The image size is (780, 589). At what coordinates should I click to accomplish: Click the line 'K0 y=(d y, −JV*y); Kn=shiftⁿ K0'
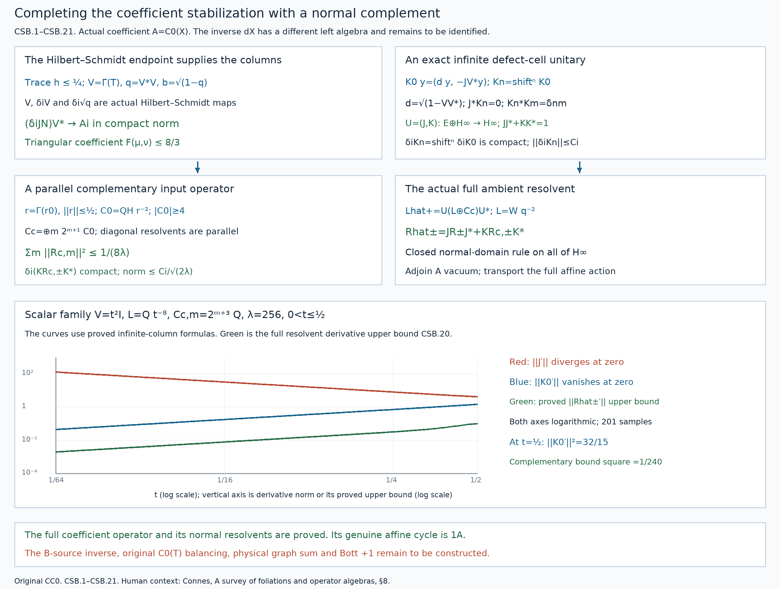point(478,82)
